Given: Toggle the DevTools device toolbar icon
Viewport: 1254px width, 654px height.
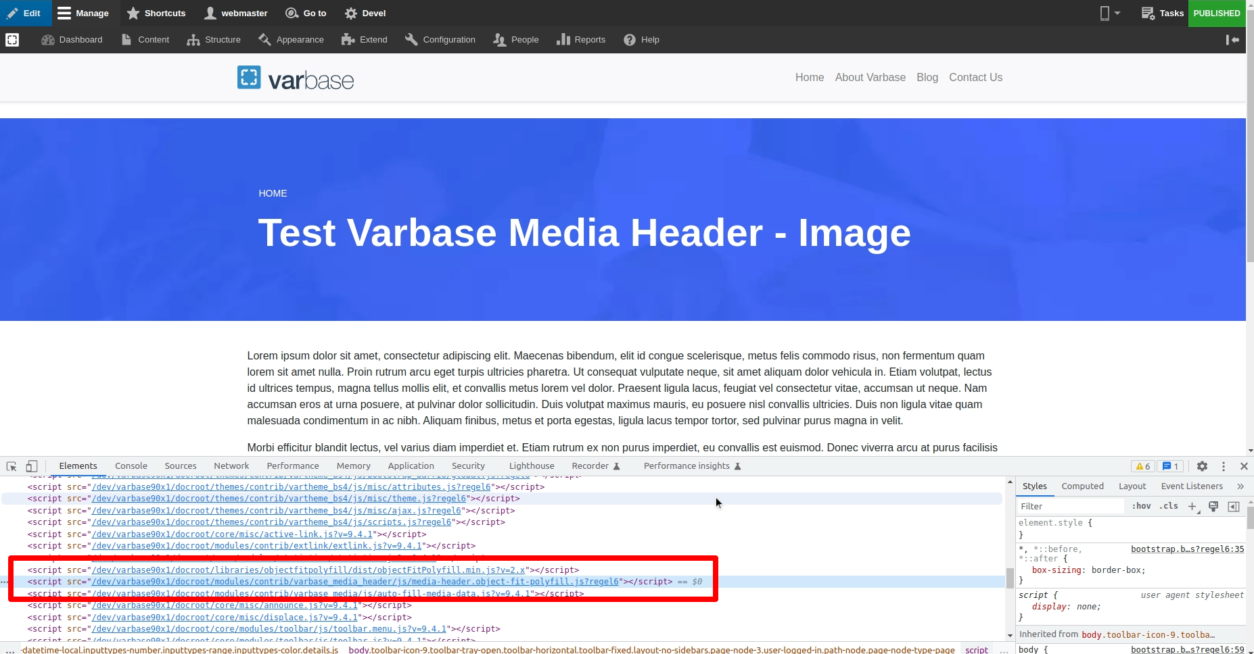Looking at the screenshot, I should click(32, 466).
